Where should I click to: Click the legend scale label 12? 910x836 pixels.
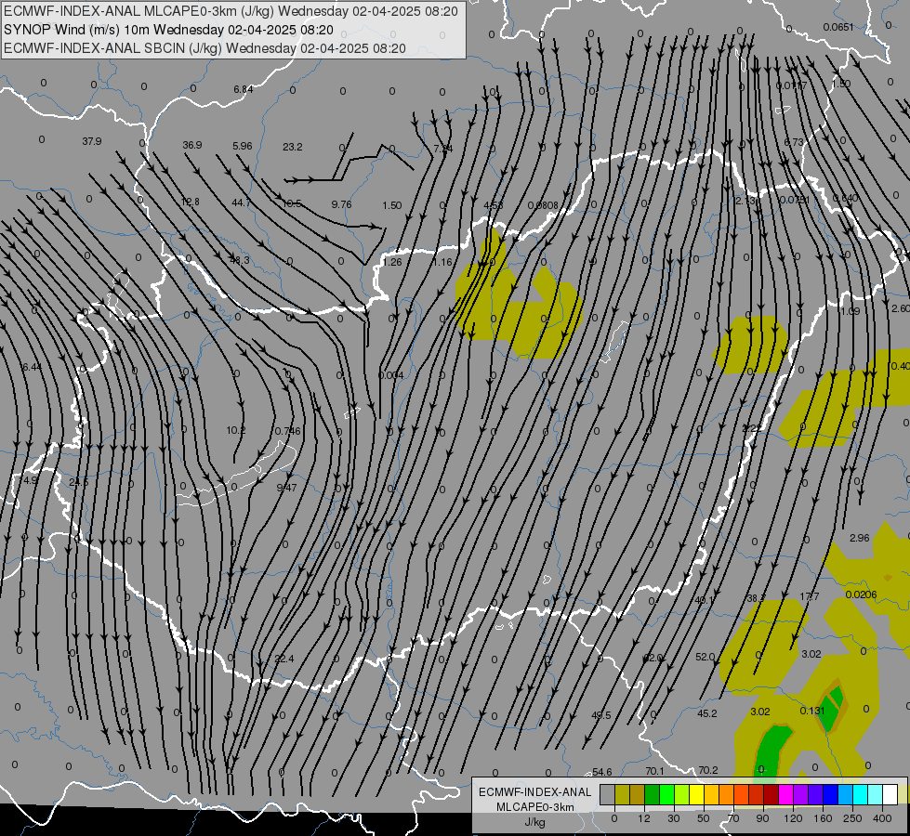coord(644,818)
